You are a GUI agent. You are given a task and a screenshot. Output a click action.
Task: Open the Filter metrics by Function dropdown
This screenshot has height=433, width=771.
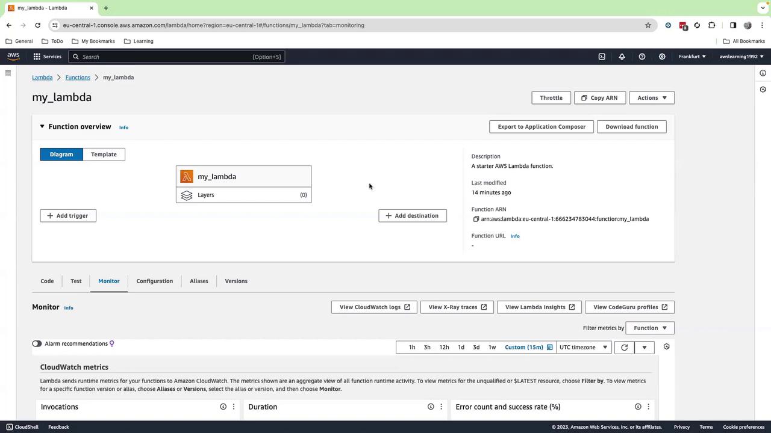pos(651,328)
